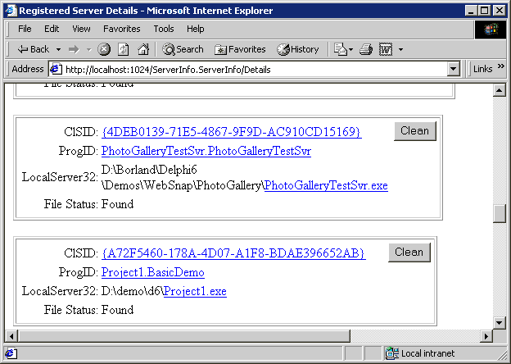Open the Project1.BasicDemo ProgID link

(153, 272)
